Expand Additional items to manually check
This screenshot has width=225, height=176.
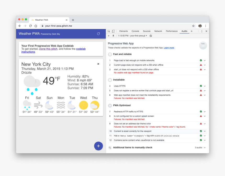[x=205, y=147]
